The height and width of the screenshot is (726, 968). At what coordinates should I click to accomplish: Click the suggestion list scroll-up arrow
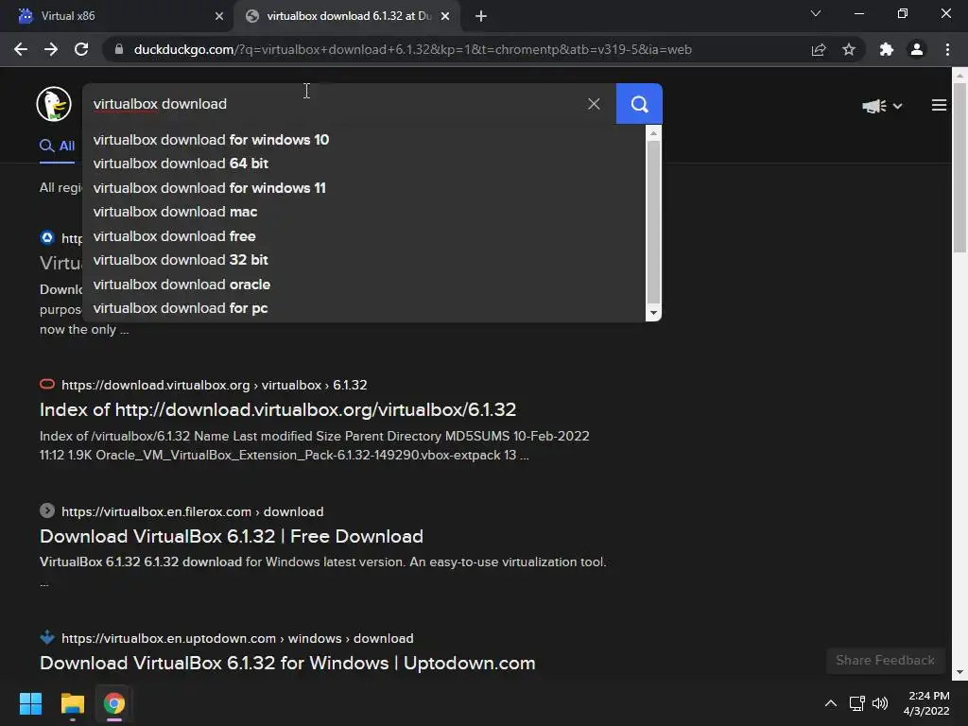click(653, 133)
